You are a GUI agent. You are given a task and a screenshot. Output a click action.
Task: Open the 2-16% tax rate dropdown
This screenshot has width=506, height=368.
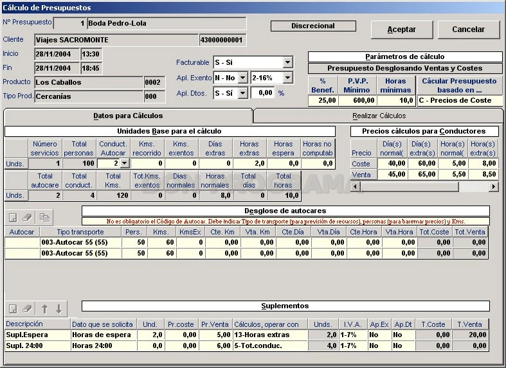287,78
